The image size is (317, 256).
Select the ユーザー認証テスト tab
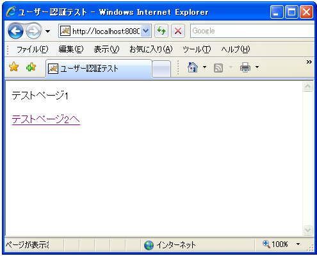[99, 69]
